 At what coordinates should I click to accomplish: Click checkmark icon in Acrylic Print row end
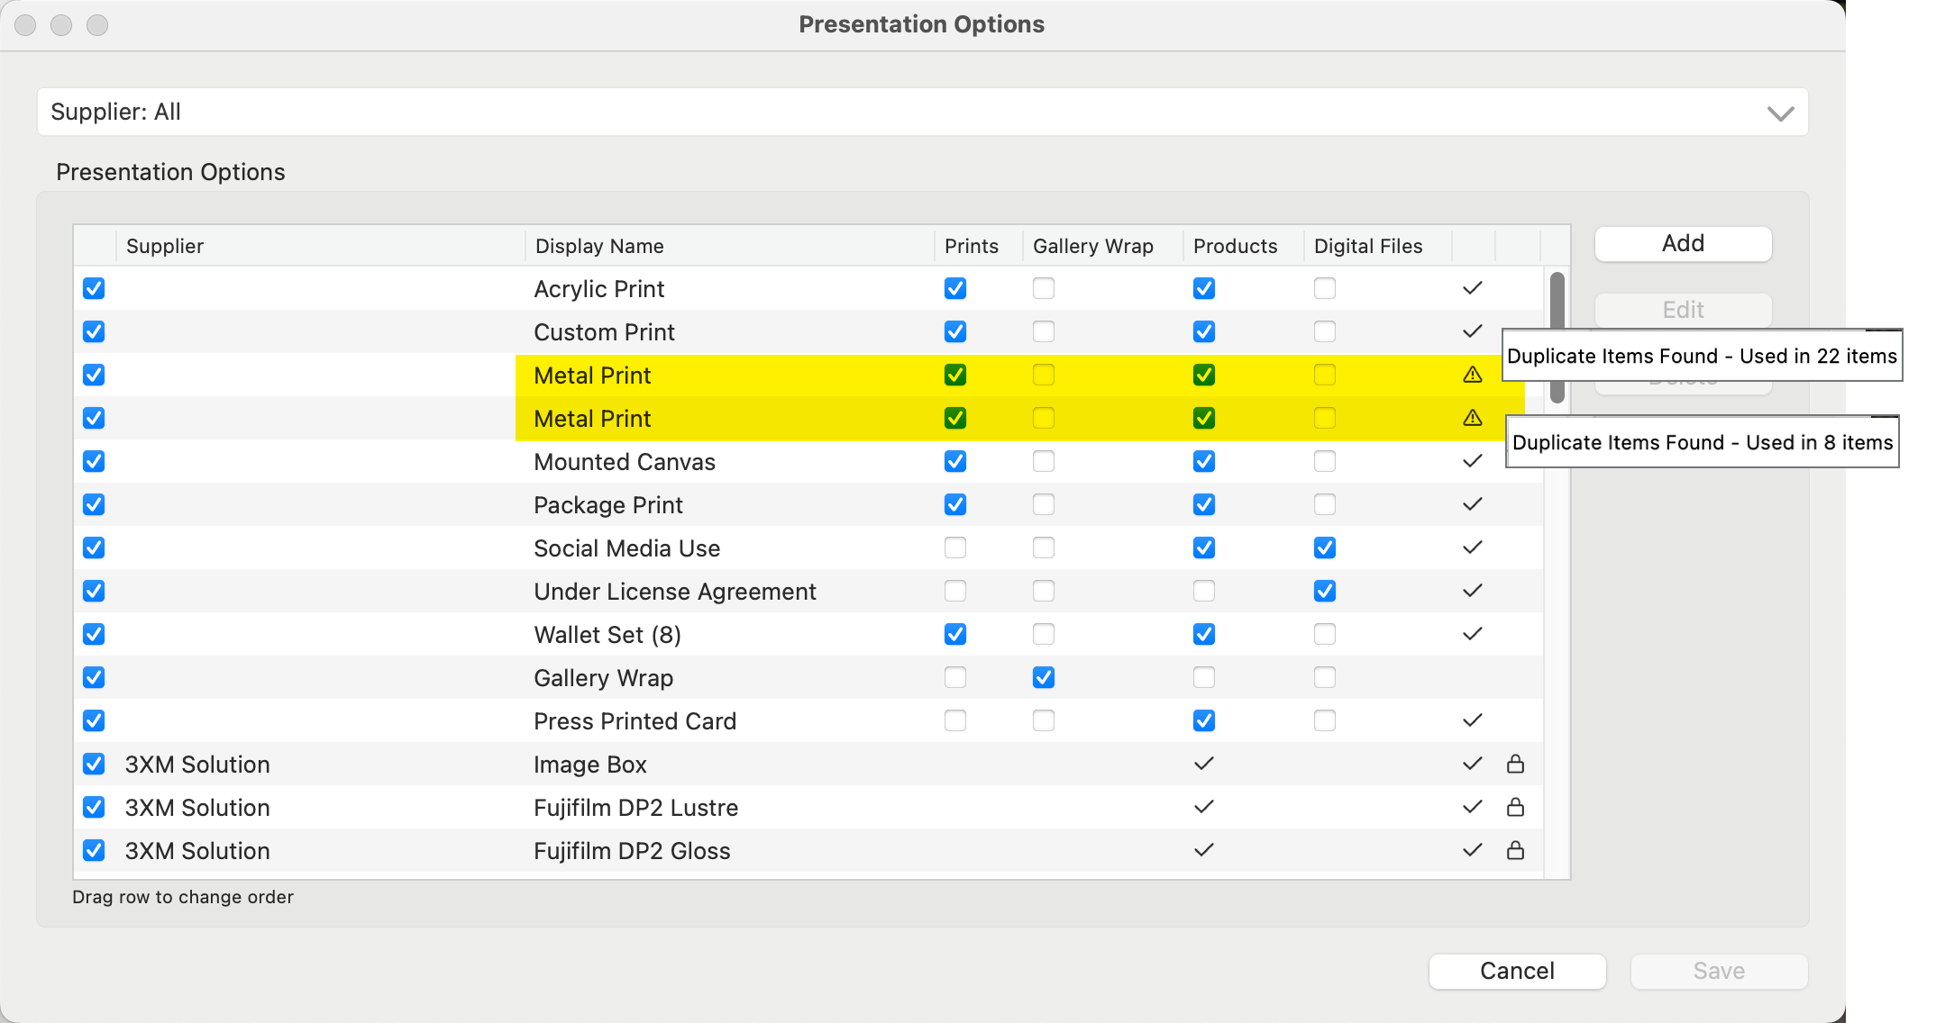click(1472, 288)
